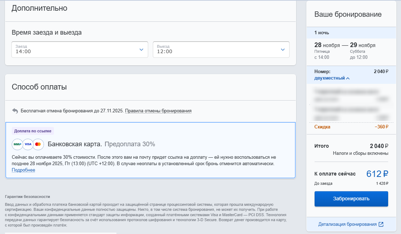Click the Скидка discount label
The image size is (401, 234).
(x=322, y=127)
